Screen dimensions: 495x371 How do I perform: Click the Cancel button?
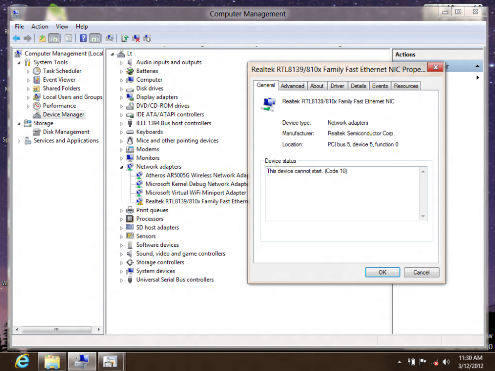point(421,272)
